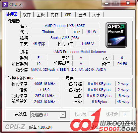The width and height of the screenshot is (138, 133).
Task: Click the 10 extended family value
Action: click(x=38, y=64)
